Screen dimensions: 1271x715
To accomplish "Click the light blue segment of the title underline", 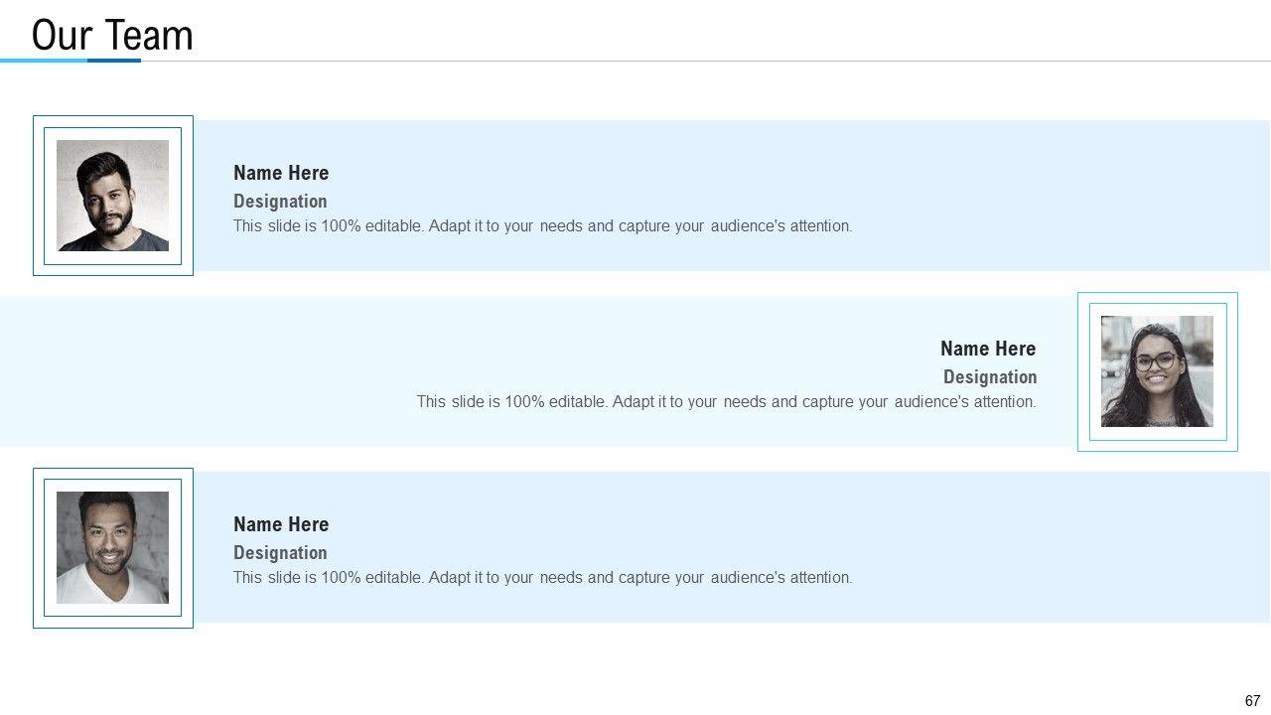I will coord(44,61).
